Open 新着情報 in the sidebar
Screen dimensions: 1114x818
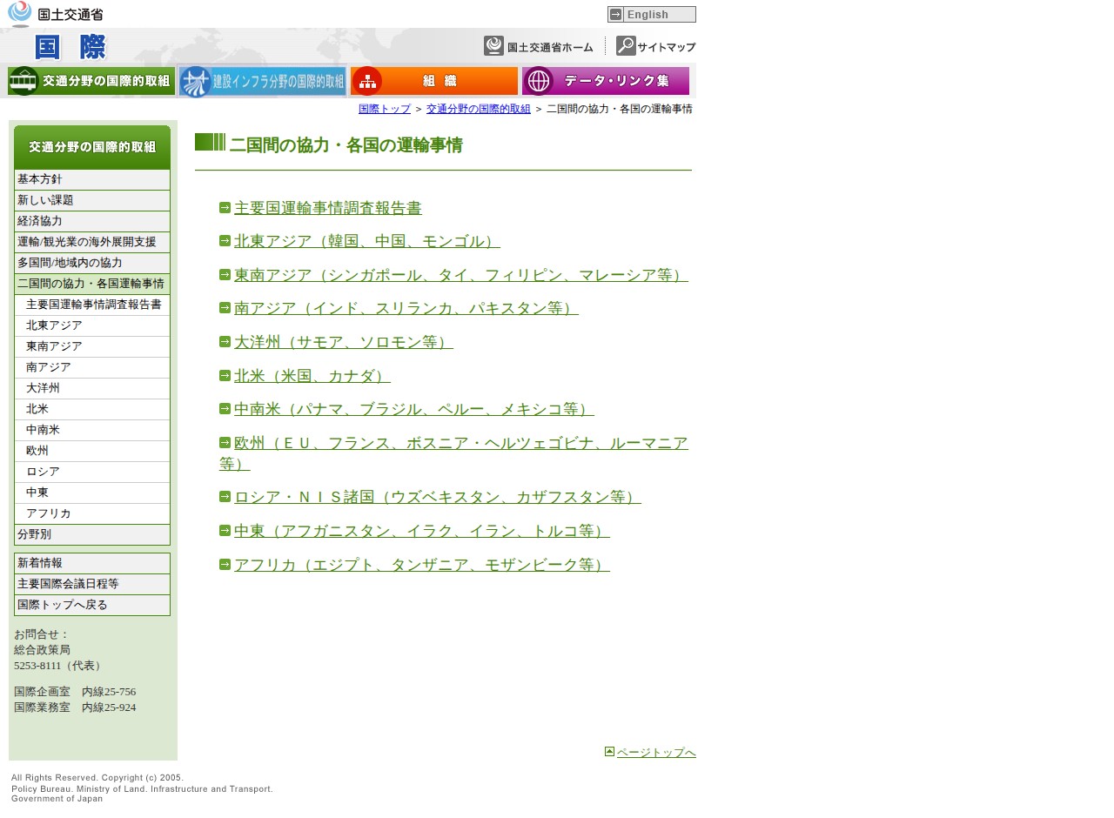point(92,563)
